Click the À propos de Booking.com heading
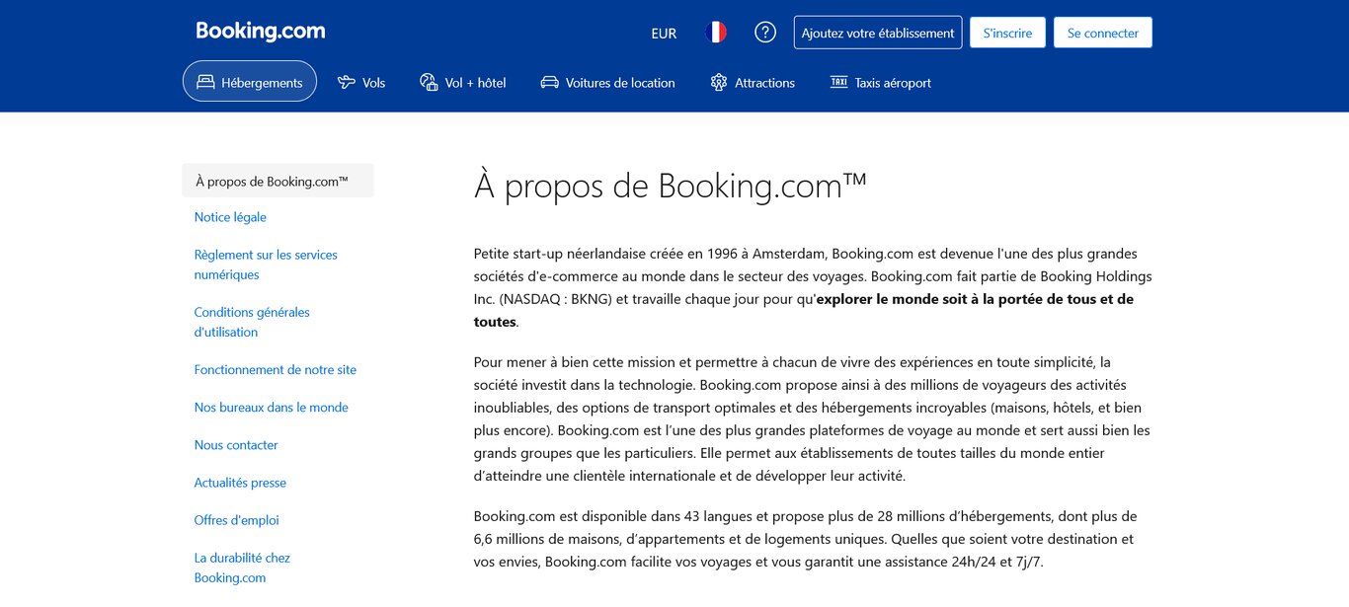This screenshot has width=1349, height=607. point(671,186)
